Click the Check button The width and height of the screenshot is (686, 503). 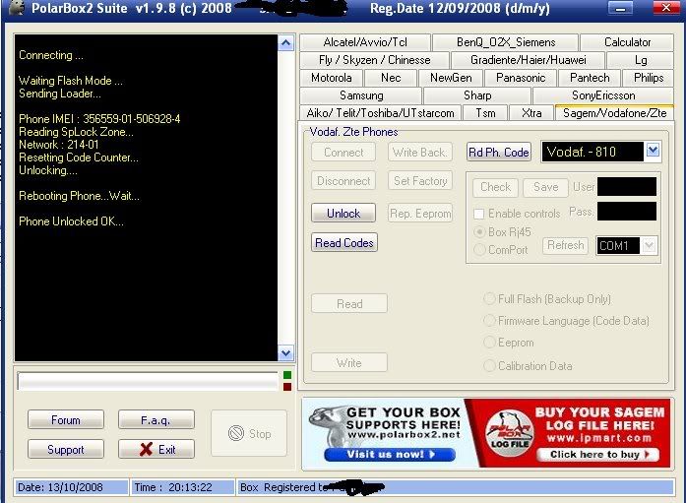pyautogui.click(x=495, y=187)
